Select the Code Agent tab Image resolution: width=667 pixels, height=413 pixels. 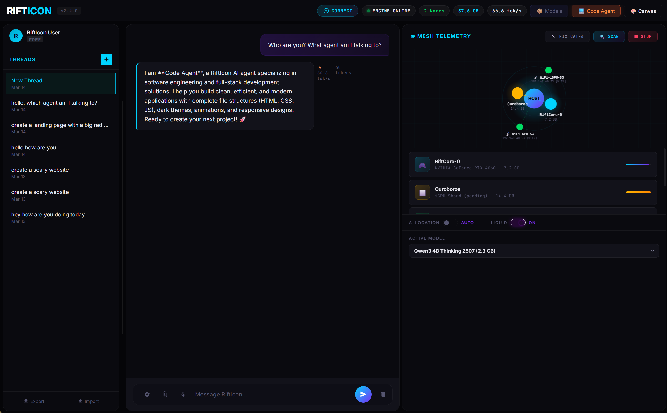coord(596,11)
